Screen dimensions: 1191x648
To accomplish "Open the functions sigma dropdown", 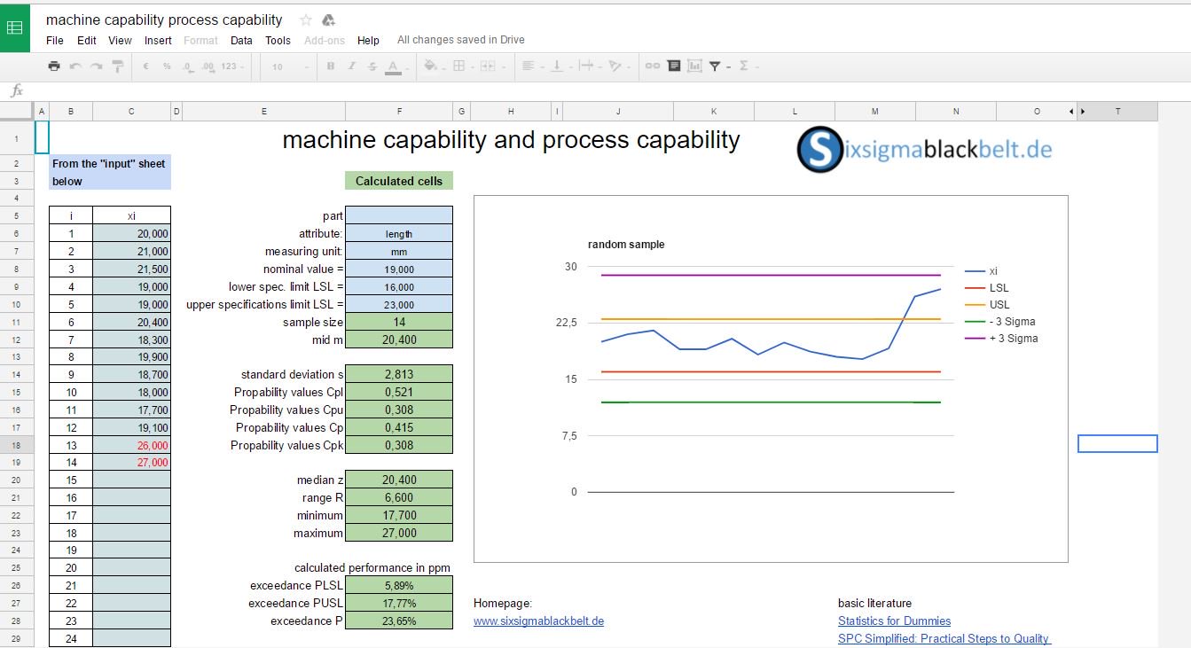I will pos(748,66).
